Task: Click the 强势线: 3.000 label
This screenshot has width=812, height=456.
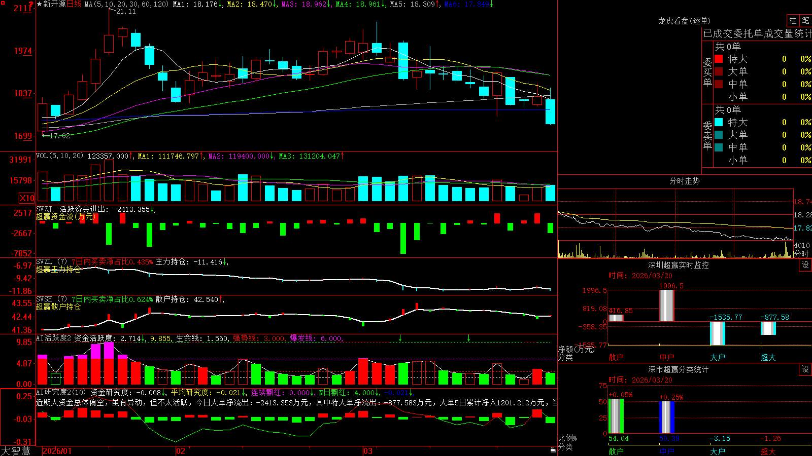Action: 259,338
